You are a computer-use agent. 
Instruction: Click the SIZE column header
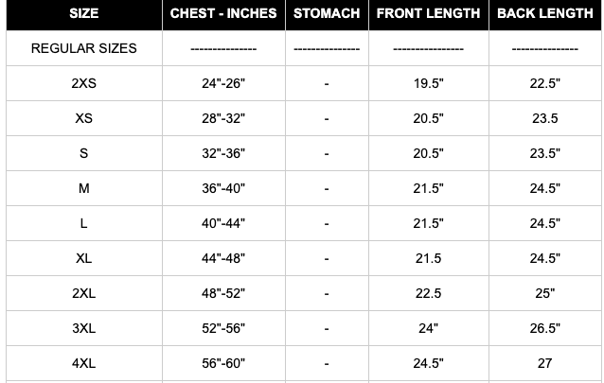pyautogui.click(x=83, y=14)
